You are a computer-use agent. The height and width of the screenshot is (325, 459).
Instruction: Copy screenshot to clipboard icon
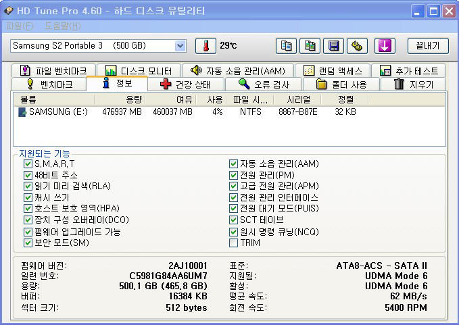click(310, 46)
